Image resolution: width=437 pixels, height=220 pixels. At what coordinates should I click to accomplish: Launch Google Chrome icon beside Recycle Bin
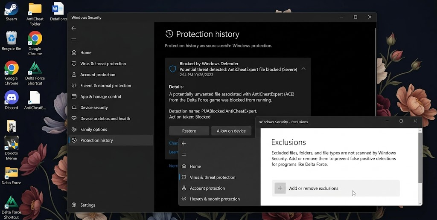click(35, 43)
